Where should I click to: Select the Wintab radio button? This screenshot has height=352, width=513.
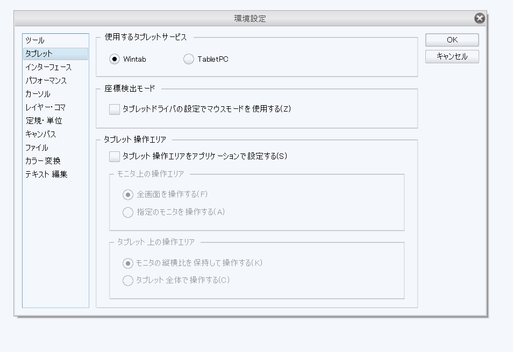(x=115, y=59)
